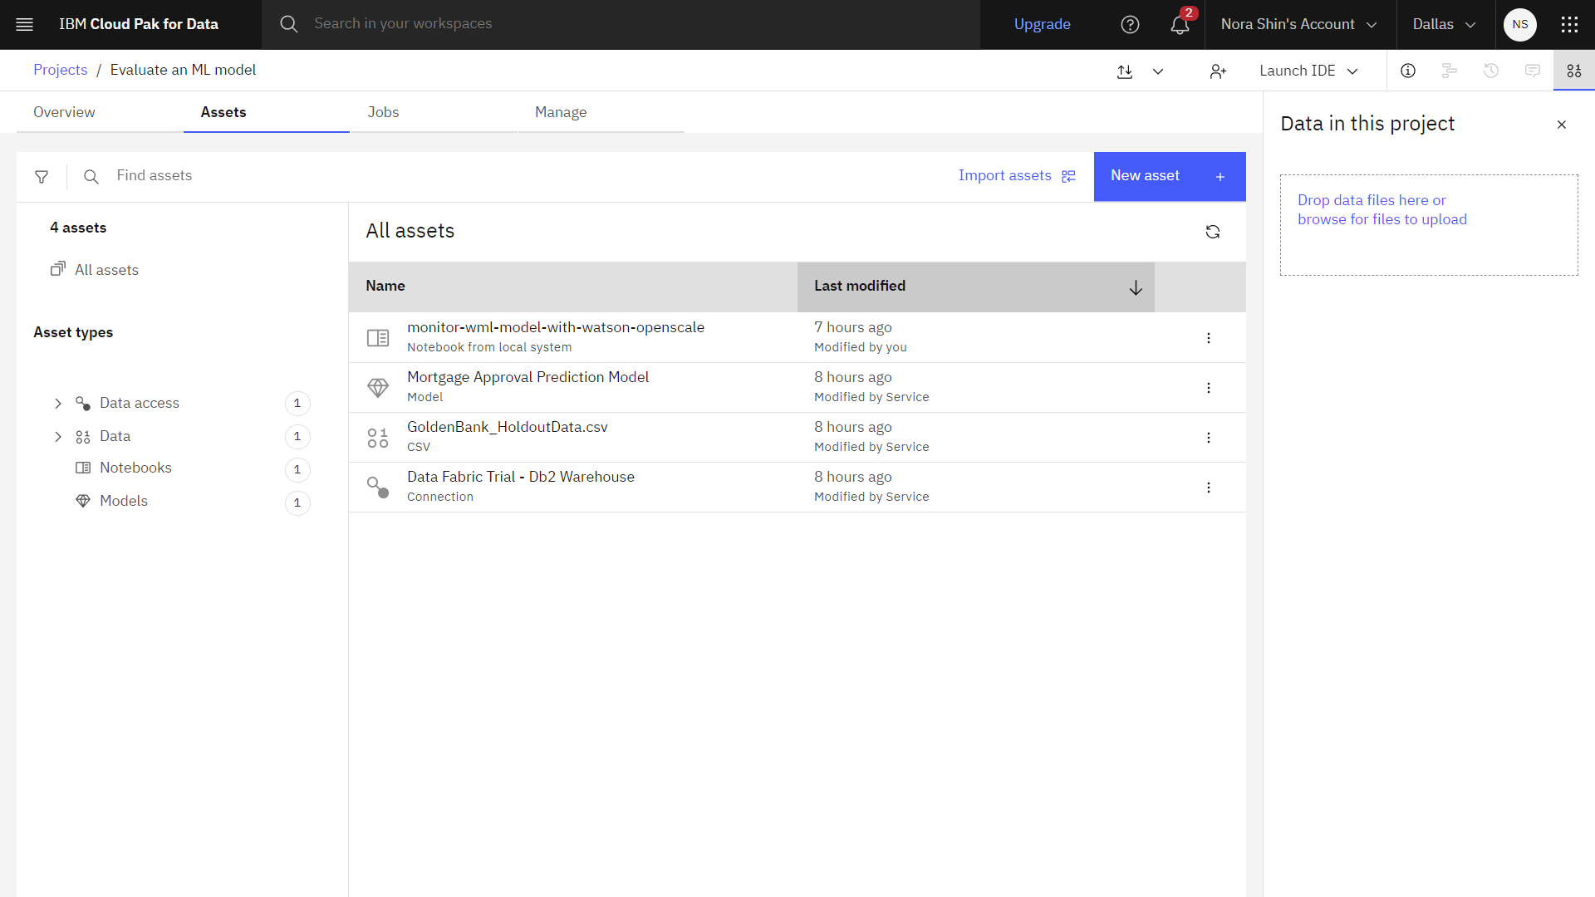
Task: Filter by Models asset type
Action: (124, 501)
